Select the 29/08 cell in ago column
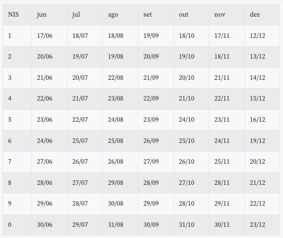283x238 pixels. point(116,183)
